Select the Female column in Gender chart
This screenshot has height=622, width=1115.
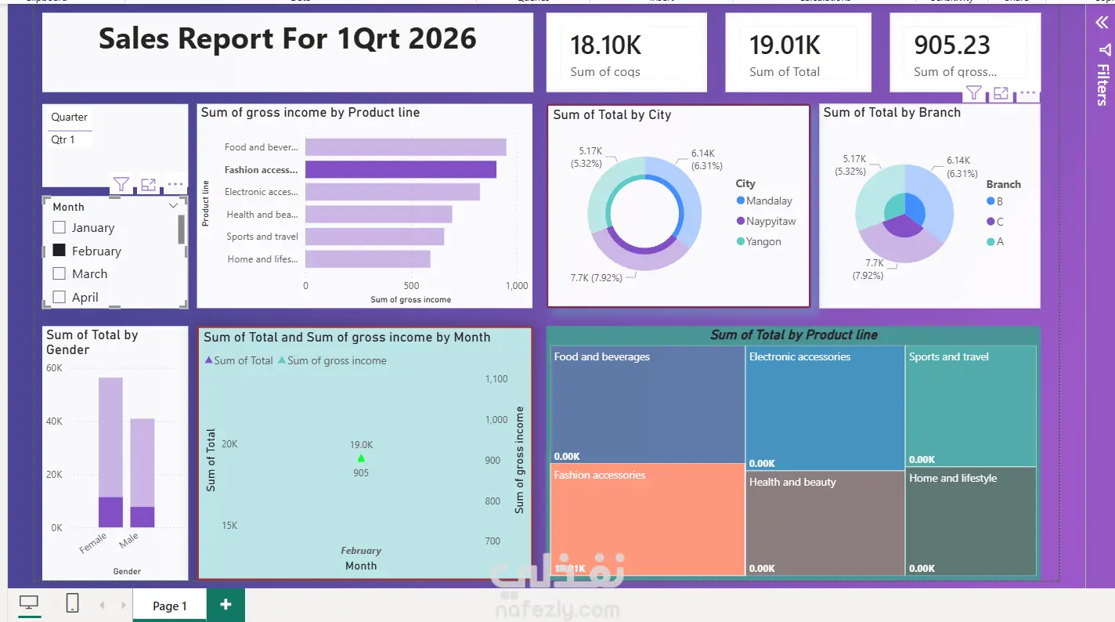point(110,453)
